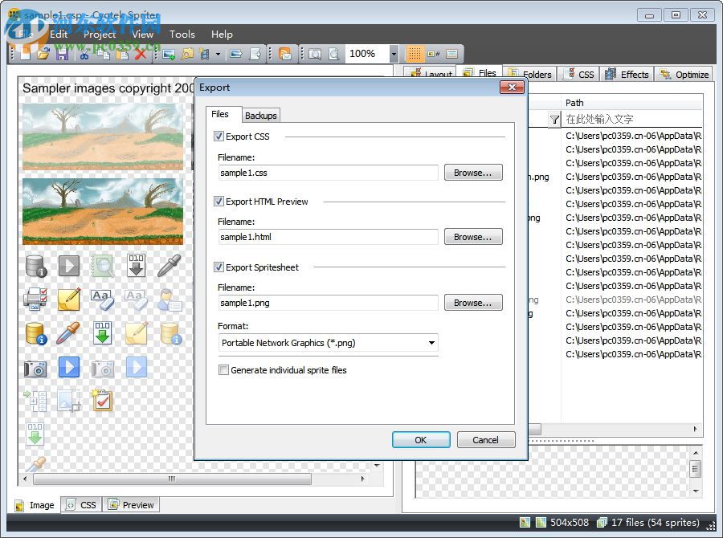Click the zoom magnifier toolbar icon
The width and height of the screenshot is (723, 538).
[x=315, y=54]
